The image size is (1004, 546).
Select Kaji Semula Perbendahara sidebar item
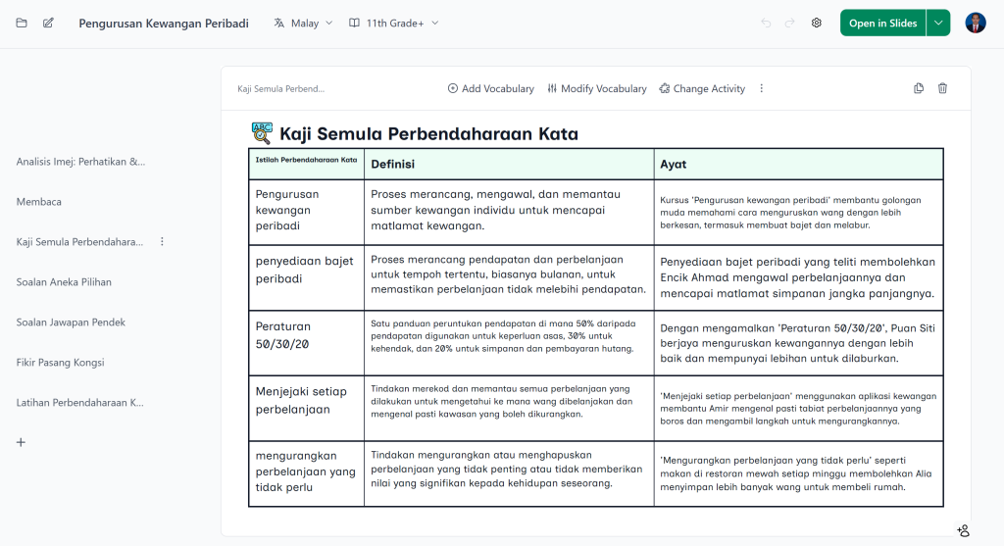coord(80,242)
